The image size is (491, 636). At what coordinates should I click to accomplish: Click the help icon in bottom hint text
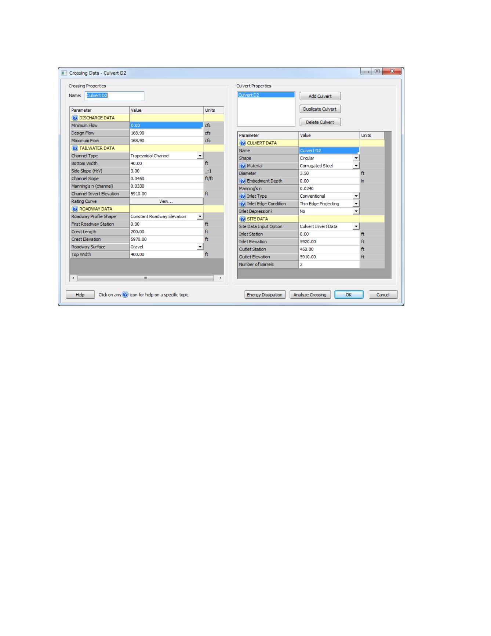coord(126,295)
